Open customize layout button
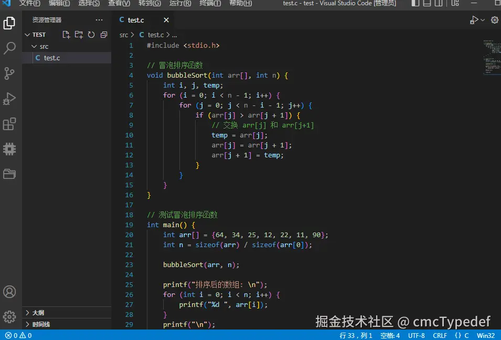Image resolution: width=501 pixels, height=340 pixels. click(x=455, y=3)
